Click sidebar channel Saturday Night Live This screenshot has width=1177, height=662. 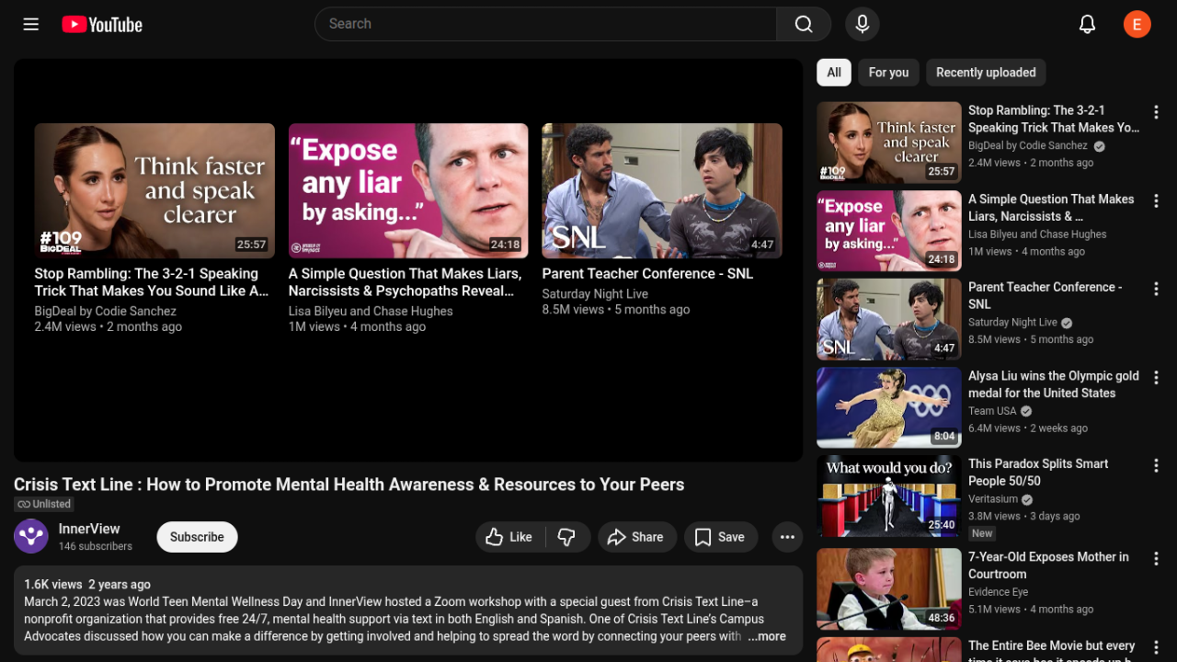coord(1013,323)
